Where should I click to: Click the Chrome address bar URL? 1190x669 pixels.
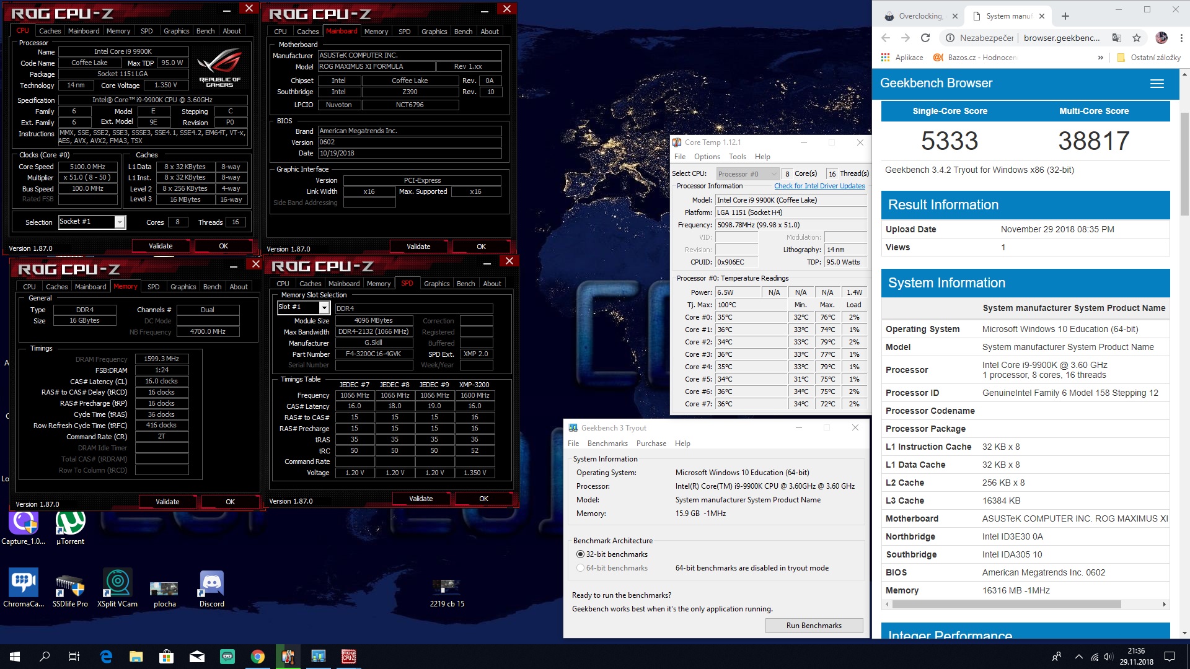coord(1062,38)
